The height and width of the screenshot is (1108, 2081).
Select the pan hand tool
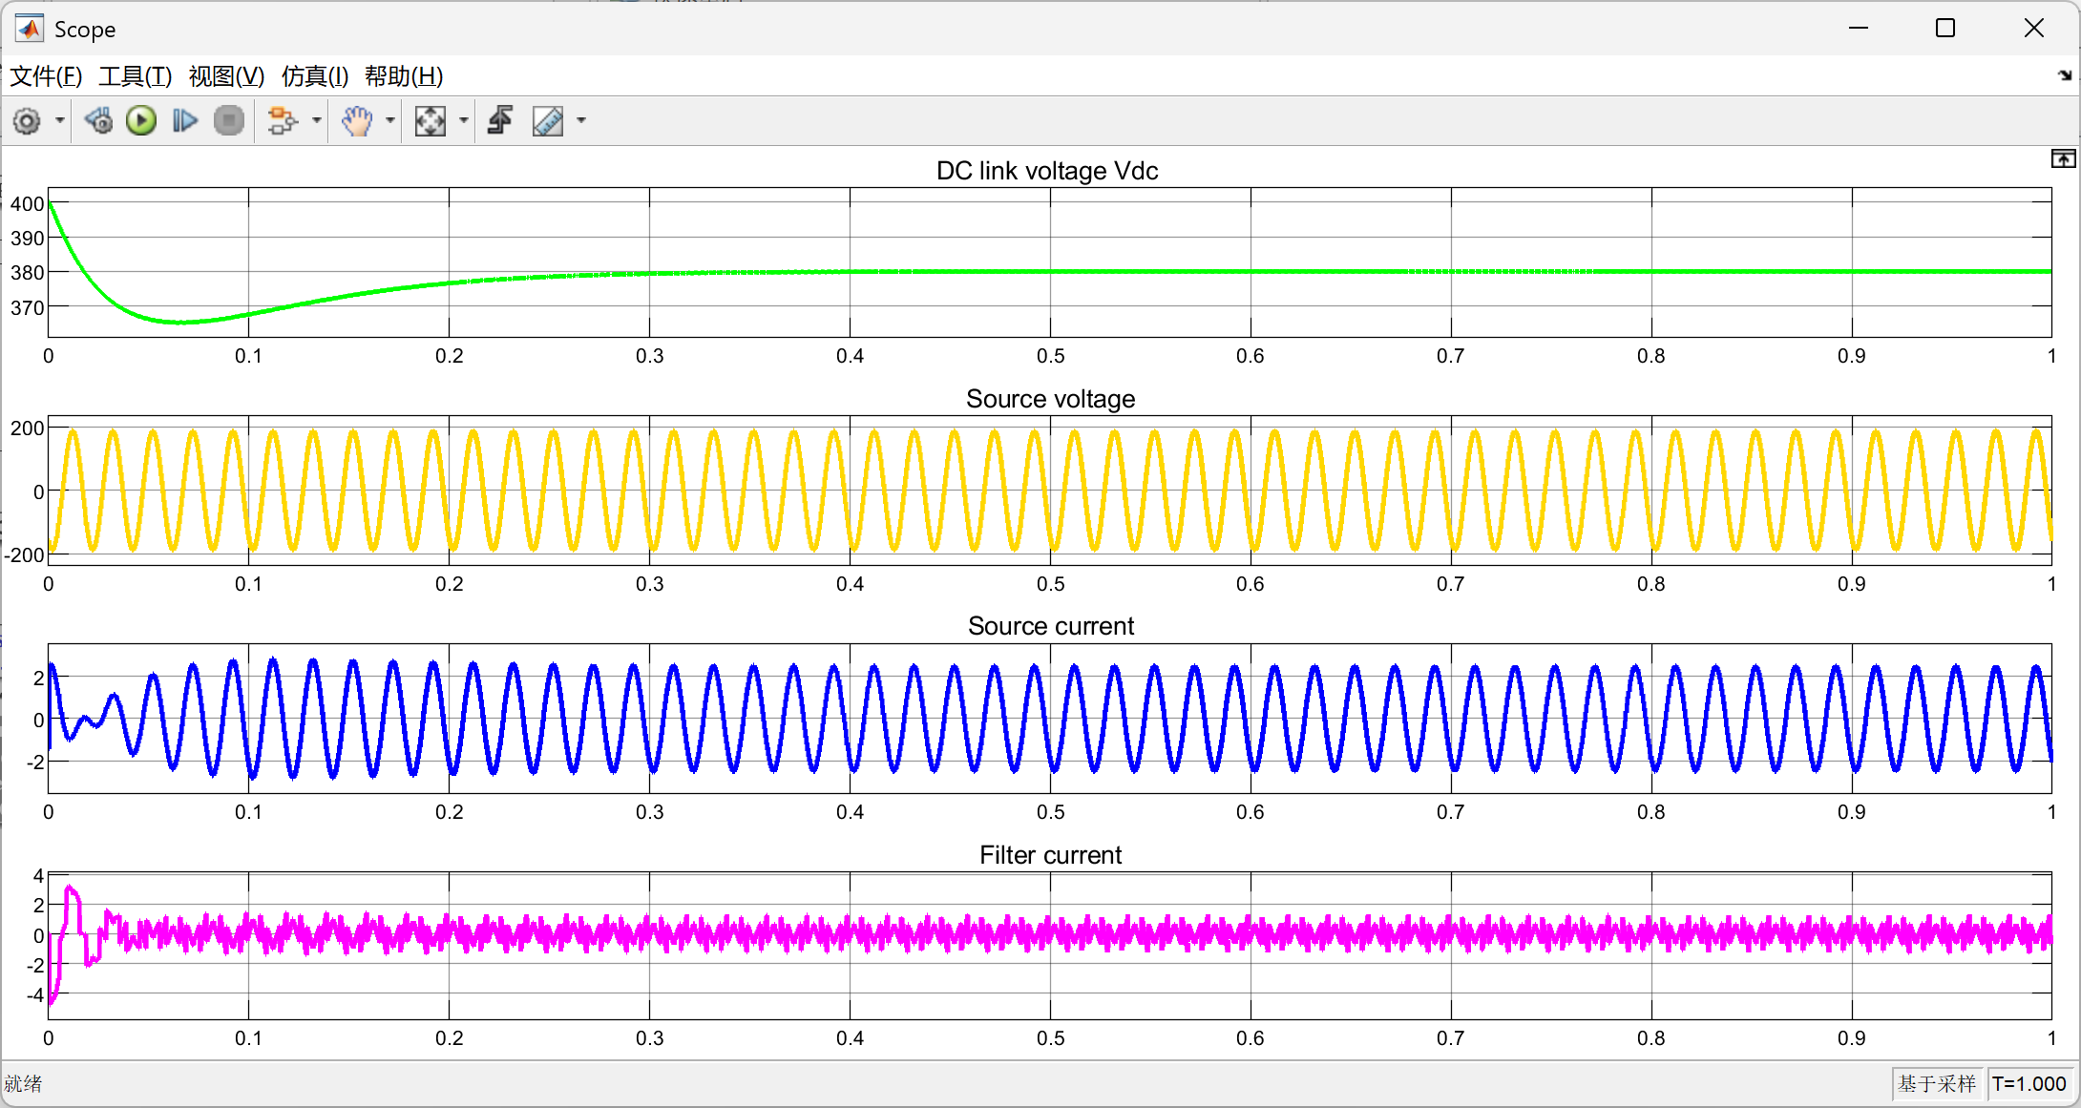pos(357,121)
